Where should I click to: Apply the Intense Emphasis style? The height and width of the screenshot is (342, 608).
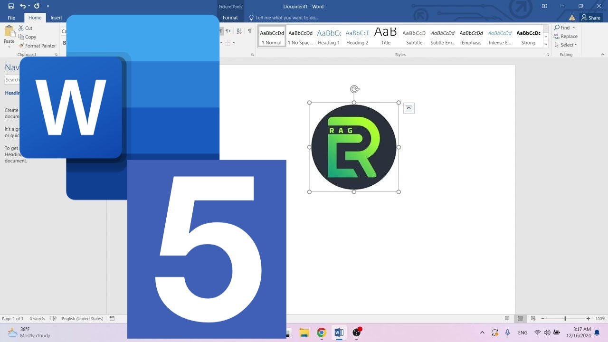(x=500, y=36)
